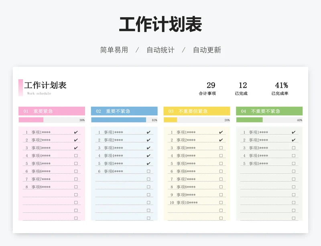This screenshot has height=246, width=321.
Task: Select 事项6**** in 不重要但紧急 list
Action: point(186,171)
